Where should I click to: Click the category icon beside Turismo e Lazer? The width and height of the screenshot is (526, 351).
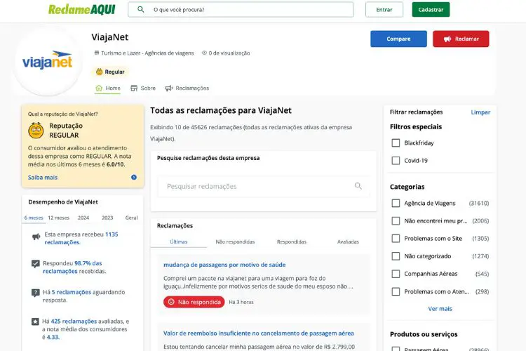pyautogui.click(x=97, y=53)
